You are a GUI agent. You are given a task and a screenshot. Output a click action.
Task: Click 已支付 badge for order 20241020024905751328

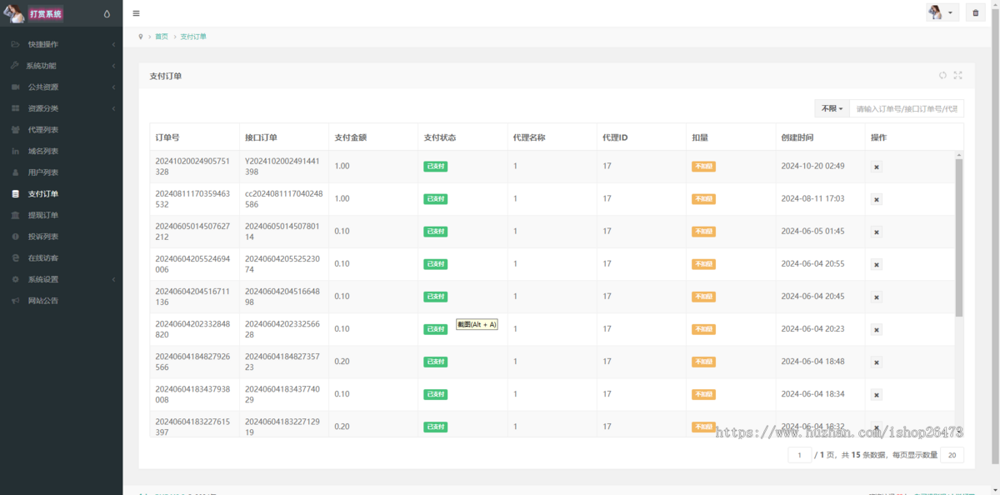(435, 167)
